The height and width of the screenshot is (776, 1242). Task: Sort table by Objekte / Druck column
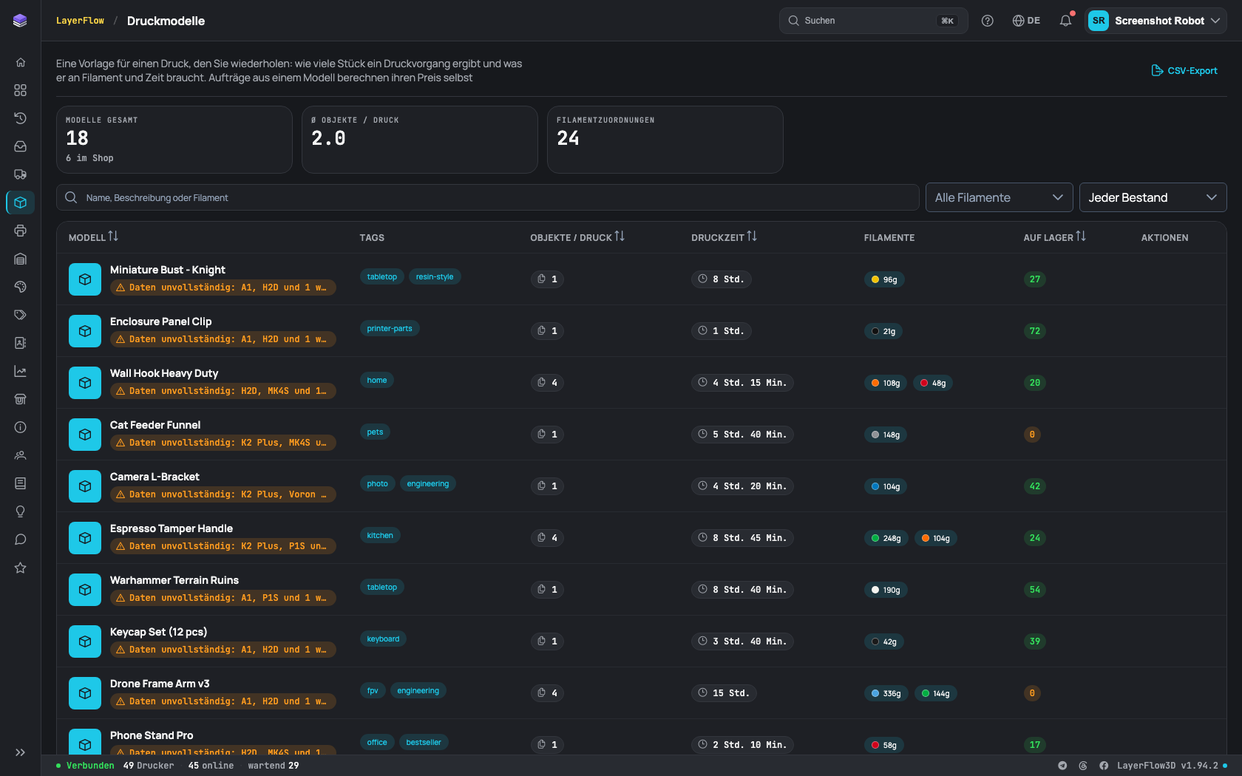(x=577, y=237)
